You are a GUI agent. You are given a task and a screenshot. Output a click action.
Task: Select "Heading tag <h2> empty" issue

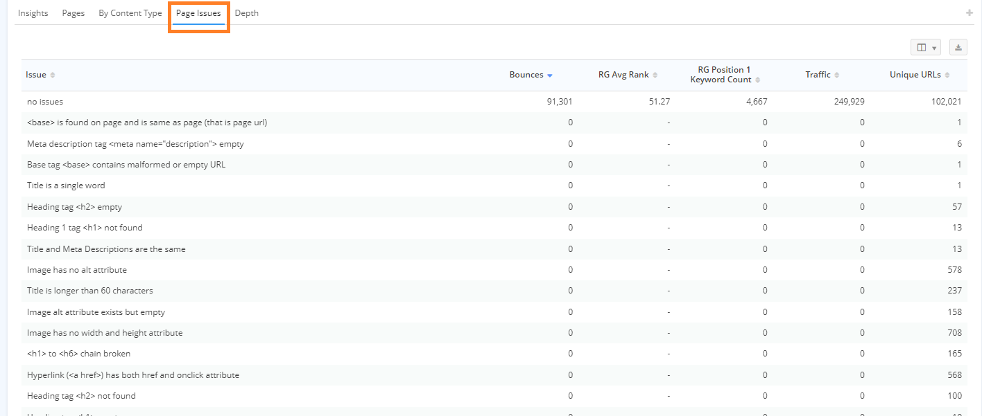point(74,207)
